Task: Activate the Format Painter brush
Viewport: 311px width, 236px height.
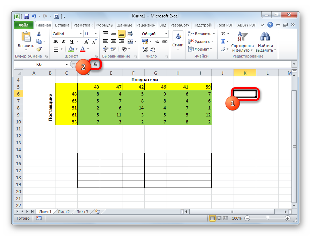Action: [39, 49]
